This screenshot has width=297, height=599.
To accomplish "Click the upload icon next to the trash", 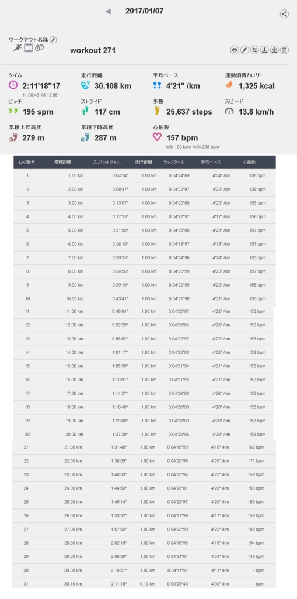I will [274, 50].
